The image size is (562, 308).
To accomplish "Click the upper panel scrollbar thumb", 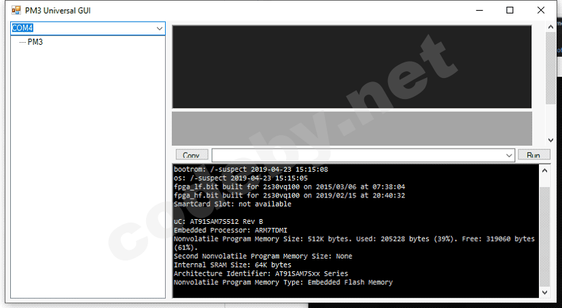I will point(550,68).
